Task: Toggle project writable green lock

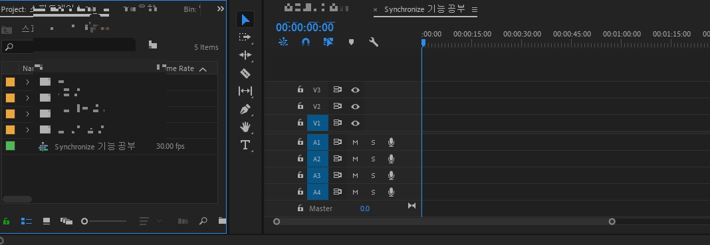Action: pyautogui.click(x=7, y=221)
